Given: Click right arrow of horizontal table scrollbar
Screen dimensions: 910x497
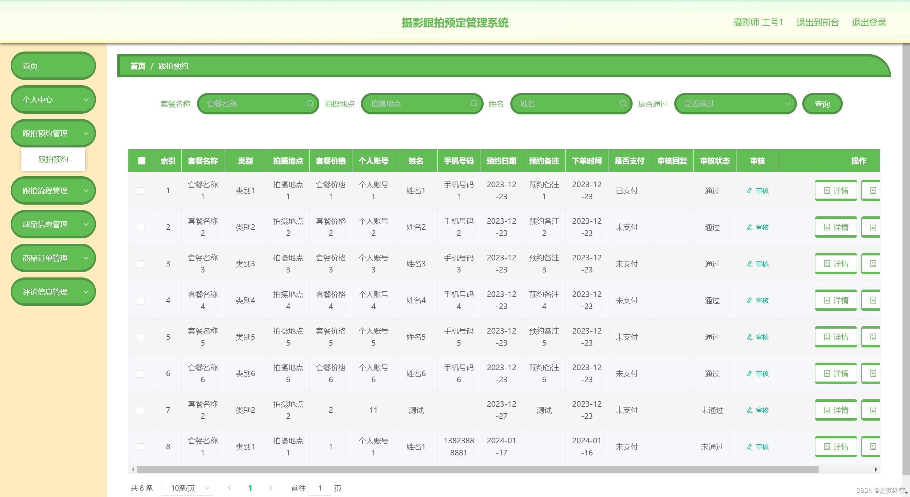Looking at the screenshot, I should click(x=876, y=469).
